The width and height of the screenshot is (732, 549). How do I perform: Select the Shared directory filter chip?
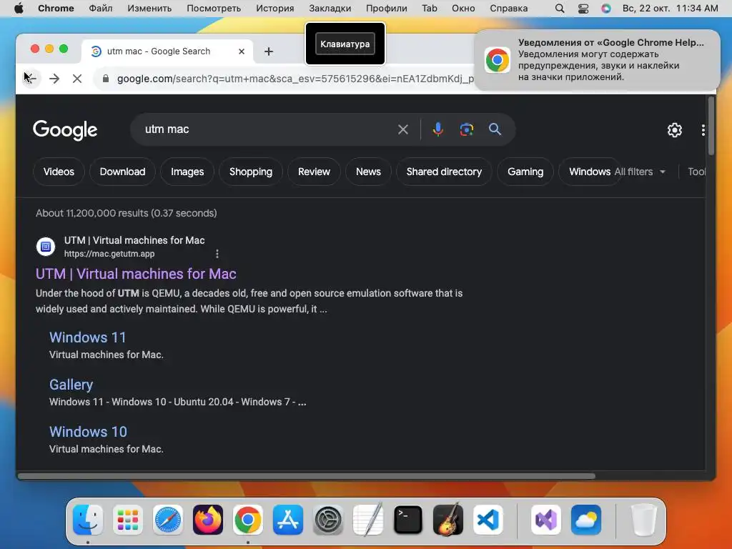(x=444, y=172)
